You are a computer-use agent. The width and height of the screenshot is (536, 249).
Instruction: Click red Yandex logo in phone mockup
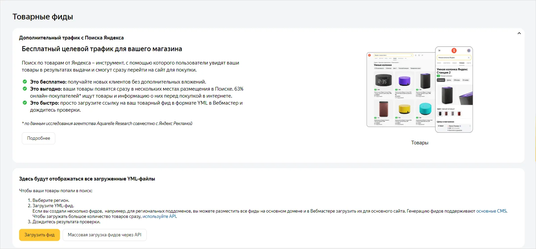point(454,50)
